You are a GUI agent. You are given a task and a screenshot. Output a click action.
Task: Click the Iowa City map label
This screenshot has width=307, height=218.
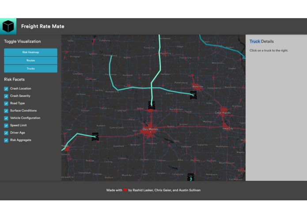227,128
